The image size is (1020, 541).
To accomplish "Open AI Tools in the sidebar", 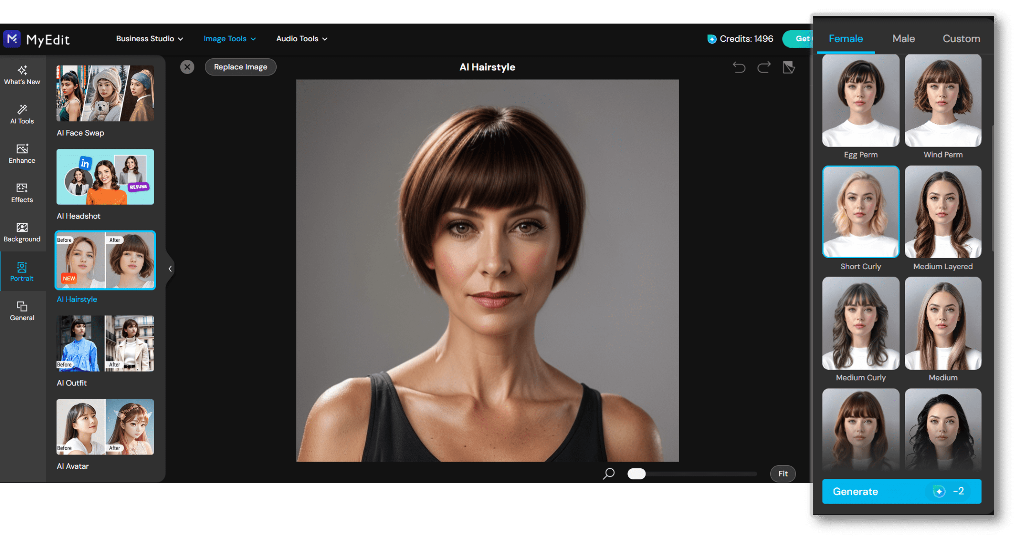I will (x=22, y=114).
